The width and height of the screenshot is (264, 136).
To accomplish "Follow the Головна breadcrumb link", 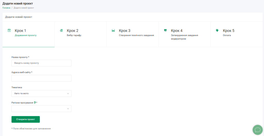I will (x=6, y=8).
